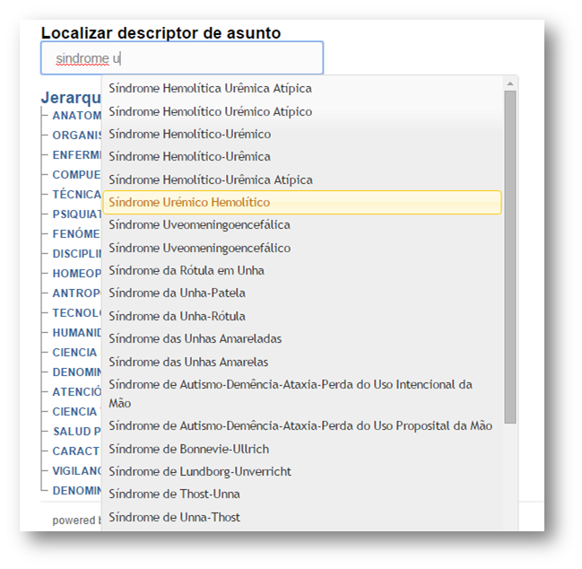Screen dimensions: 582x569
Task: Open the CARACT hierarchy category
Action: click(x=77, y=451)
